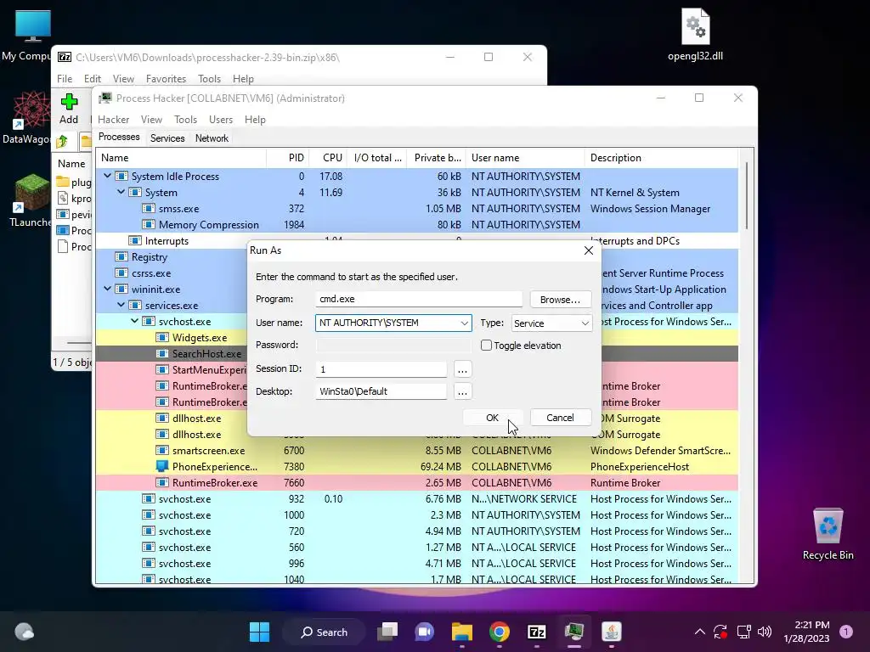Select the Memory Compression process row
This screenshot has height=652, width=870.
416,224
